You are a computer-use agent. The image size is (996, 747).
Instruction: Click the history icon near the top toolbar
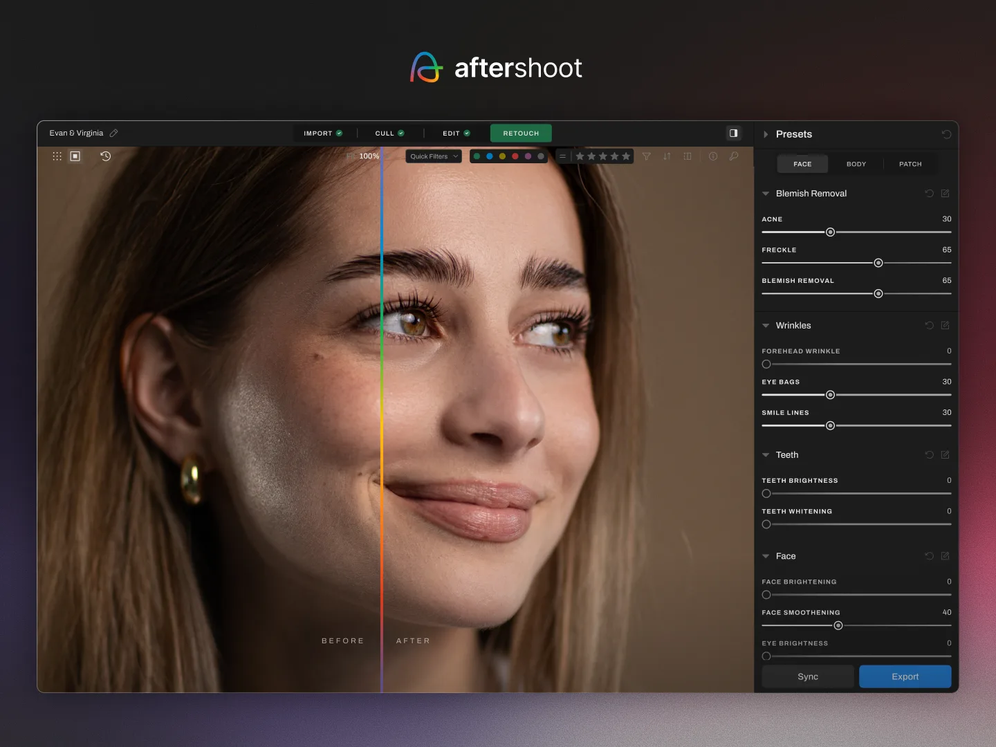(x=105, y=156)
